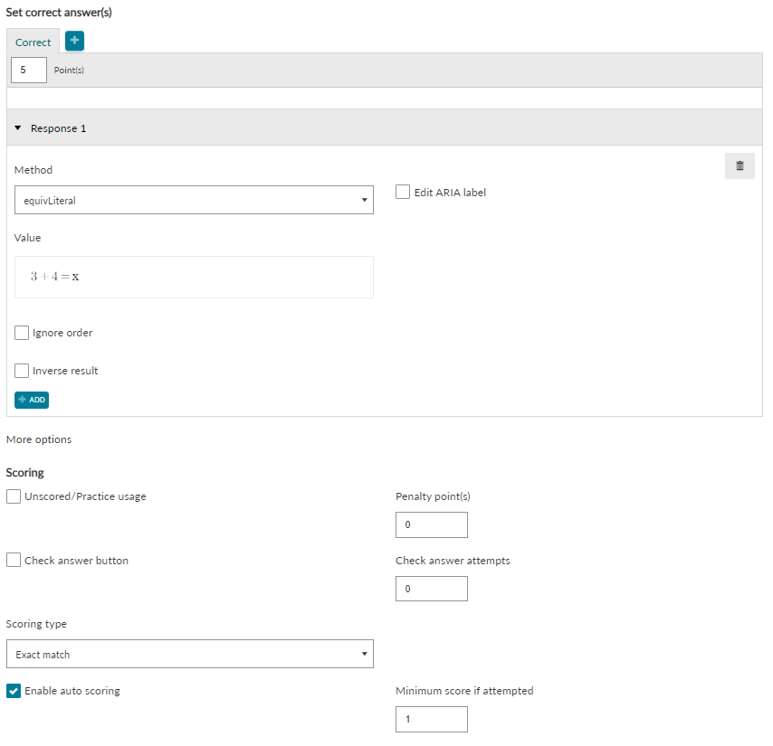Click the Check answer attempts field
Screen dimensions: 773x746
coord(432,589)
